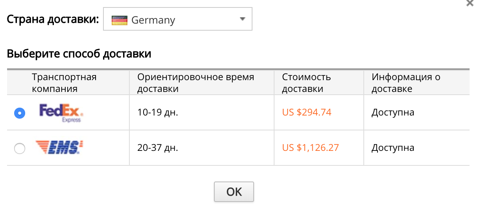Click the US $294.74 shipping cost
The height and width of the screenshot is (209, 479).
307,112
